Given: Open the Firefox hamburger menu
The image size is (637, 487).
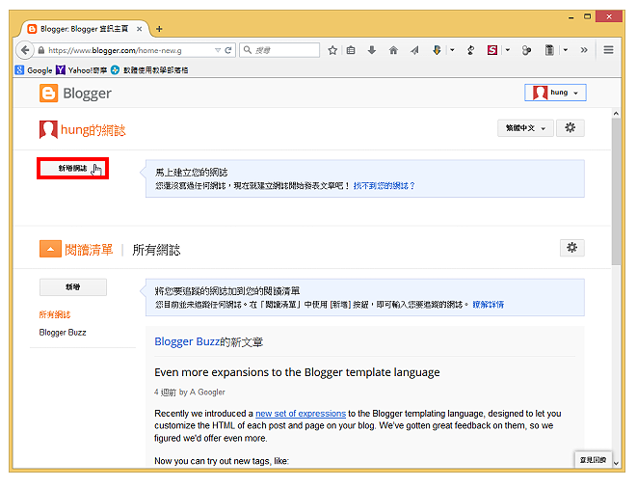Looking at the screenshot, I should [x=608, y=50].
